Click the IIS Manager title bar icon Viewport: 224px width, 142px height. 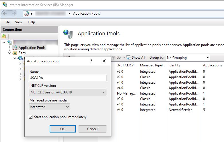click(5, 5)
